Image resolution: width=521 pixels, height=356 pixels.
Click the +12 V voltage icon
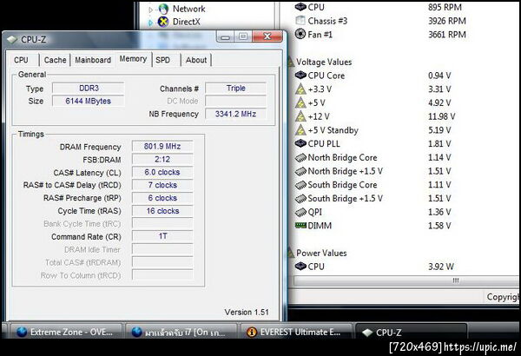tap(300, 116)
